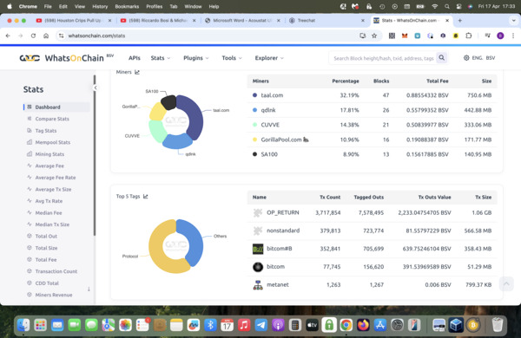Open Transaction Count in sidebar
Image resolution: width=521 pixels, height=338 pixels.
56,271
